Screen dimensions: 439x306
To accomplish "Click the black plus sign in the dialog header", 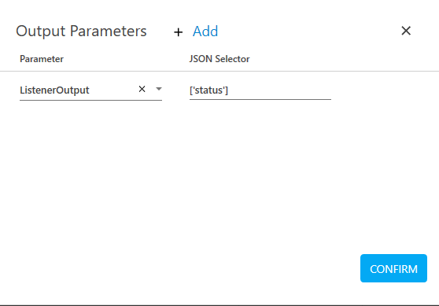I will point(178,32).
